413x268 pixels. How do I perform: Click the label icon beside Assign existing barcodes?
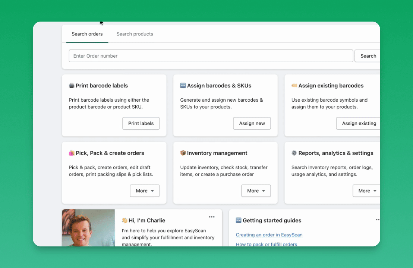(x=294, y=86)
